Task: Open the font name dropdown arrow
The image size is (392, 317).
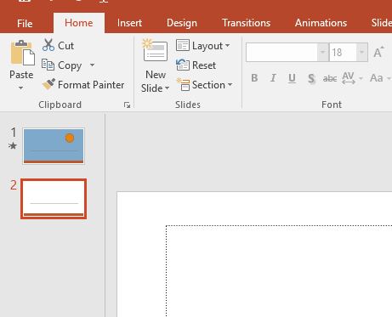Action: click(322, 53)
